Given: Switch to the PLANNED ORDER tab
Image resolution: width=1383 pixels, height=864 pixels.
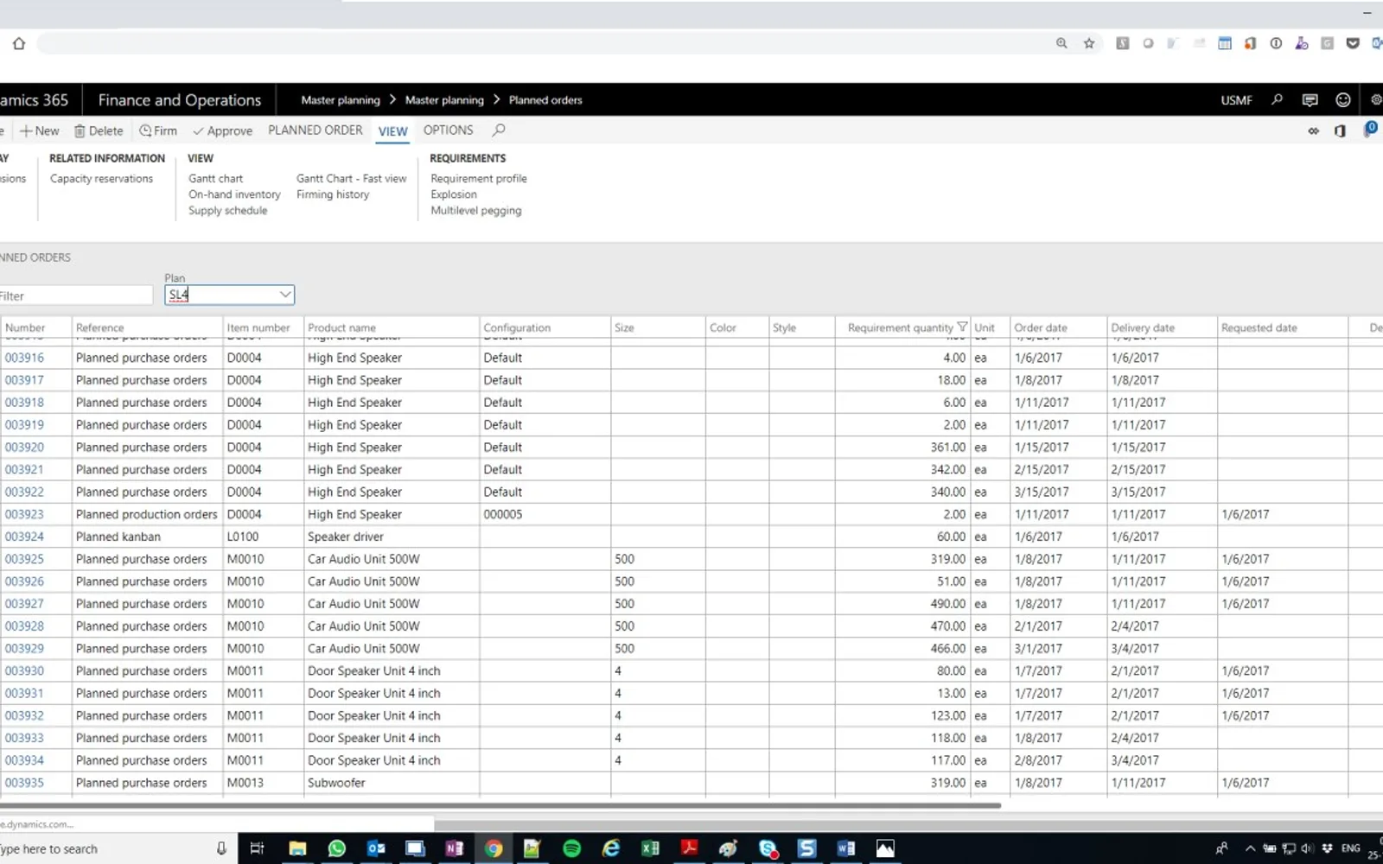Looking at the screenshot, I should point(315,130).
